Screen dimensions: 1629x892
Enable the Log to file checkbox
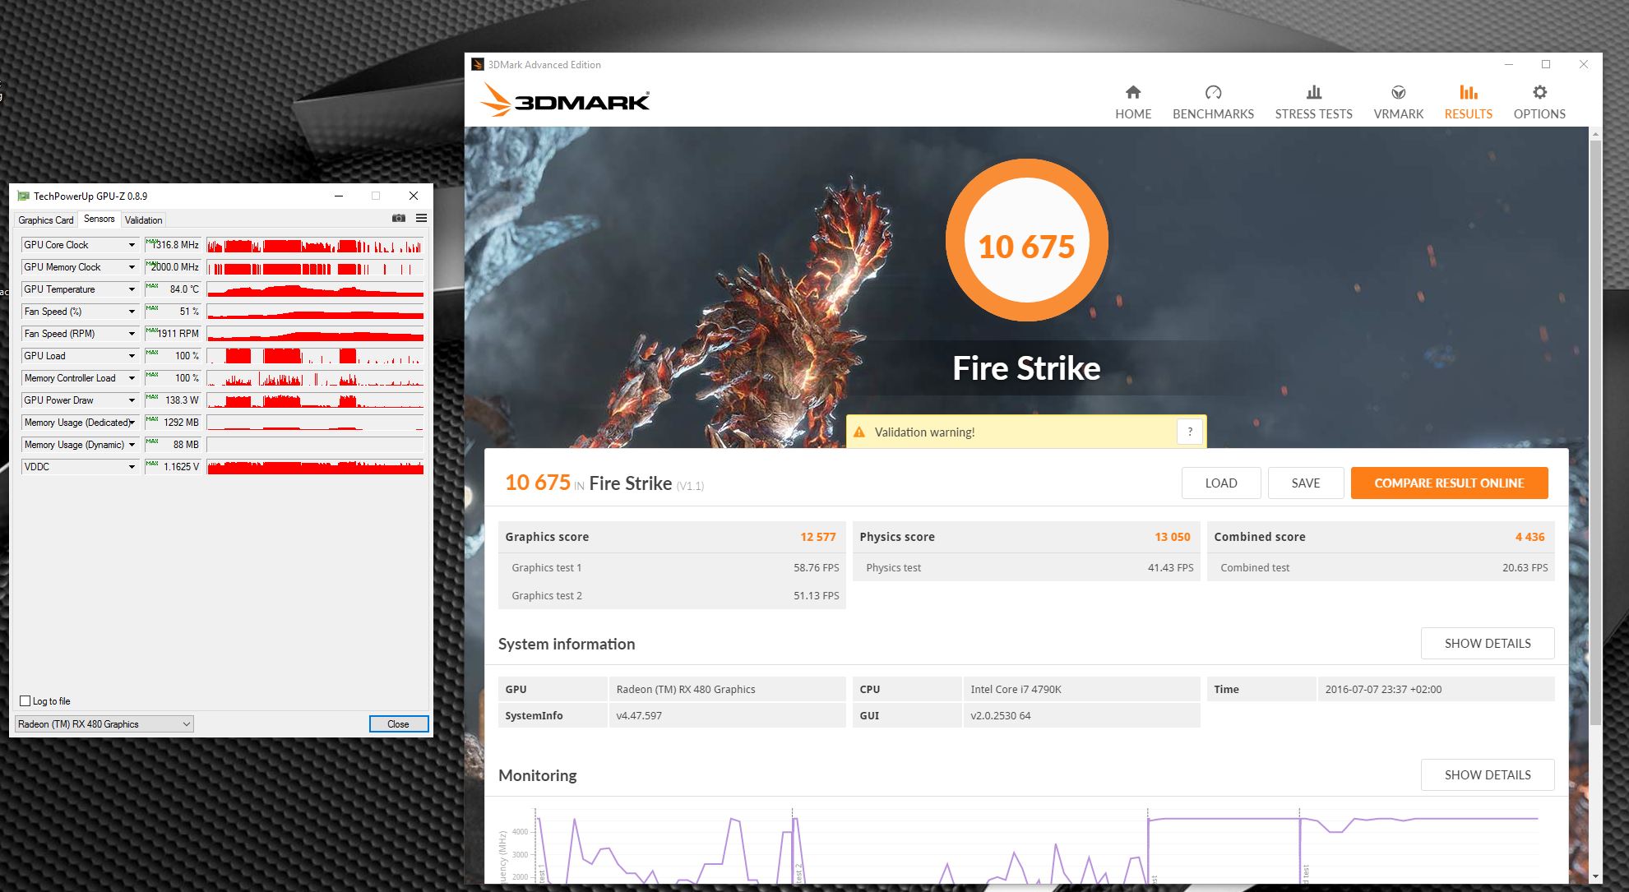pos(25,701)
